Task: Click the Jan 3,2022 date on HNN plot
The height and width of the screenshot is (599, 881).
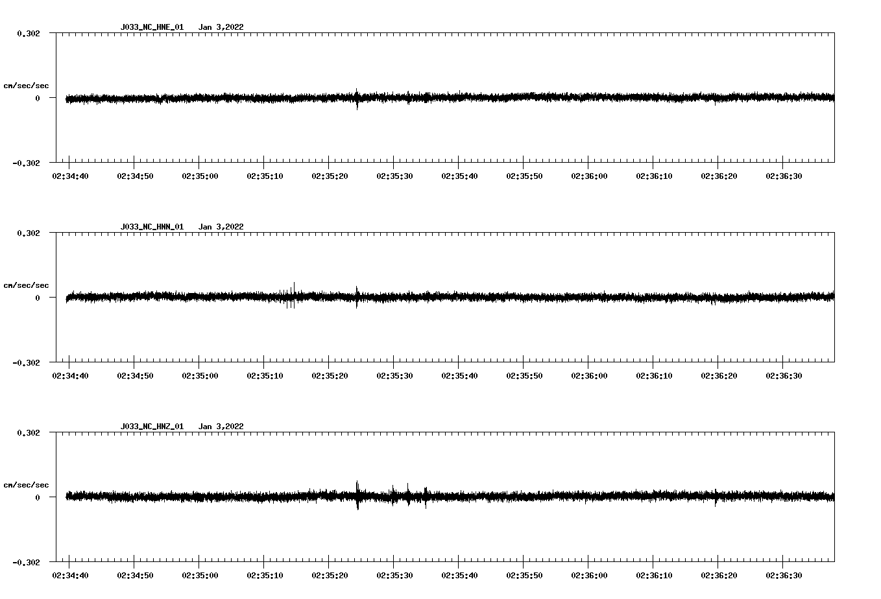Action: coord(221,227)
